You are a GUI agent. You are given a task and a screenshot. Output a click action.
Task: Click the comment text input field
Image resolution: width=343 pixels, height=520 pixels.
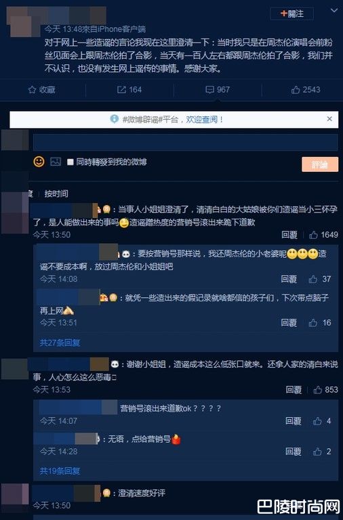(x=185, y=143)
